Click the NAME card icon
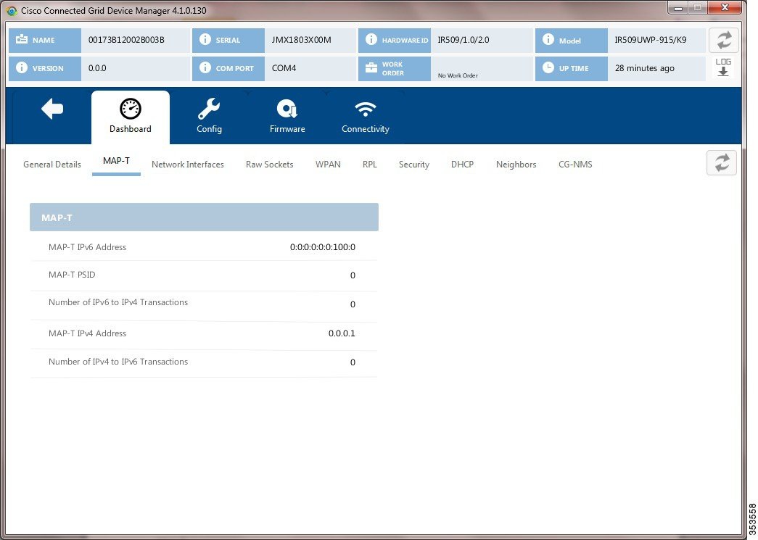This screenshot has width=758, height=540. pyautogui.click(x=22, y=40)
